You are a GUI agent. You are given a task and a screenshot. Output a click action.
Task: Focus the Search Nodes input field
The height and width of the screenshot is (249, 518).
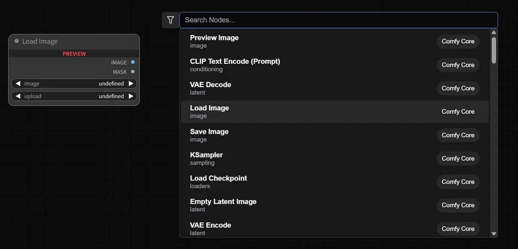338,20
